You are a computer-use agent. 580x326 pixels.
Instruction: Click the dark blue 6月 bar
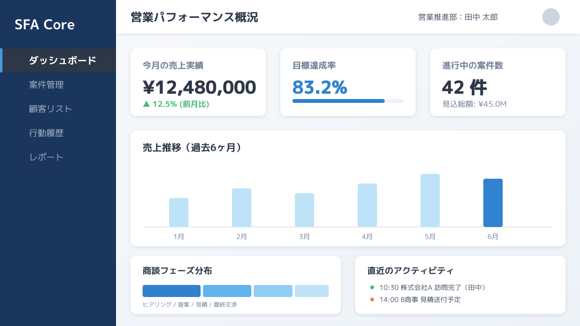(493, 203)
